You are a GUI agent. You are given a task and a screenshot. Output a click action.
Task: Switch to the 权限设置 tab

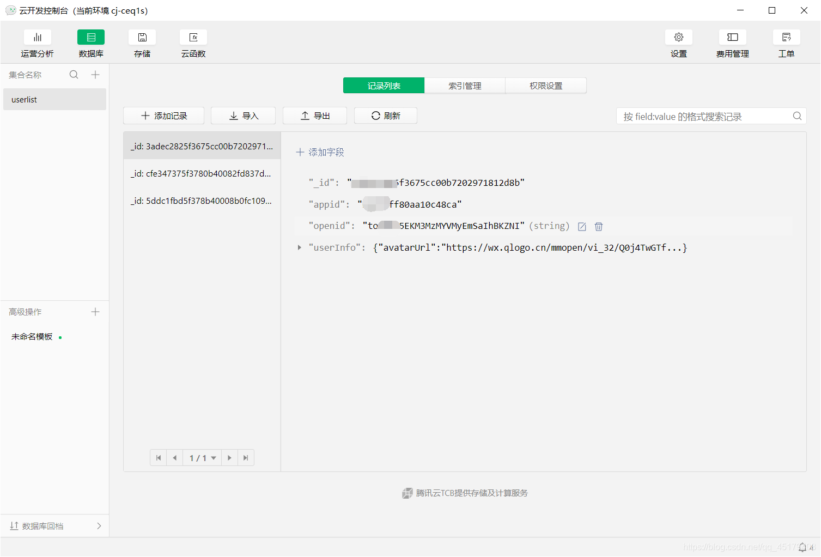(546, 86)
